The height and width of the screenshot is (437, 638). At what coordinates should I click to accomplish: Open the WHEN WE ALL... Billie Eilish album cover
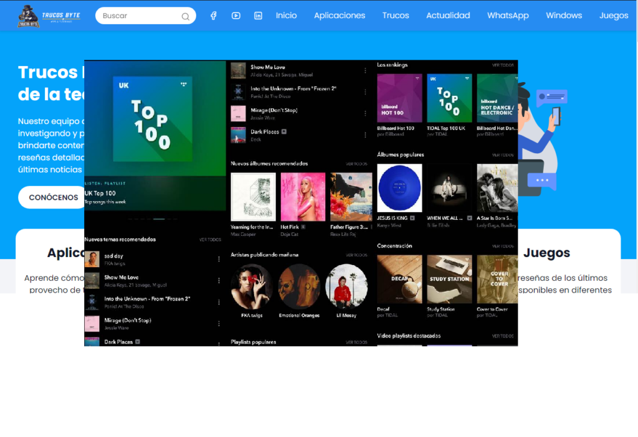[449, 188]
